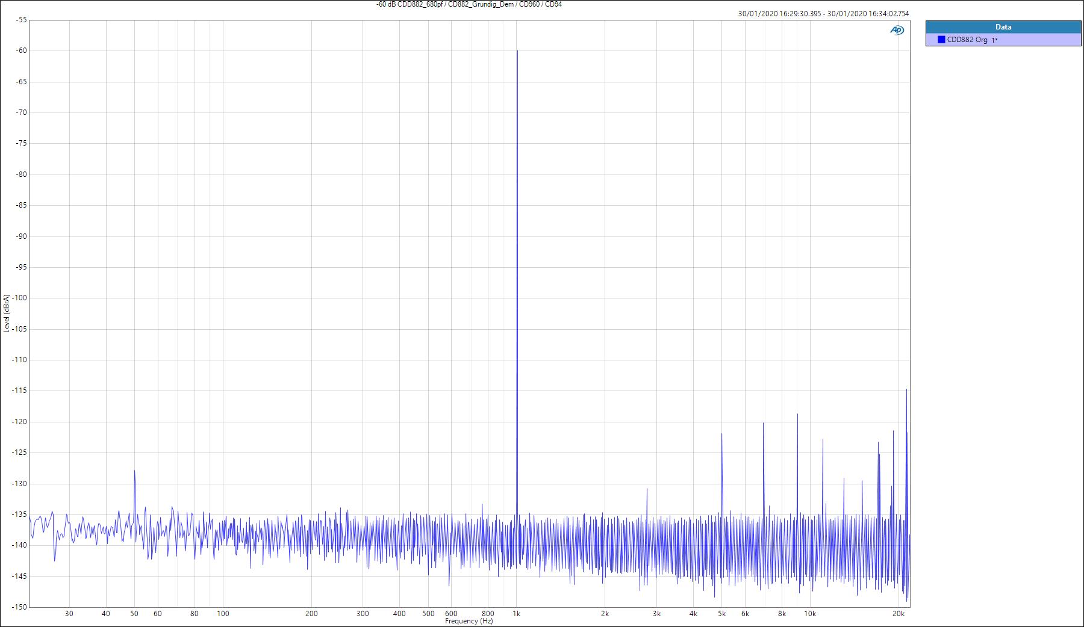
Task: Click the AP logo on the graph
Action: 897,30
